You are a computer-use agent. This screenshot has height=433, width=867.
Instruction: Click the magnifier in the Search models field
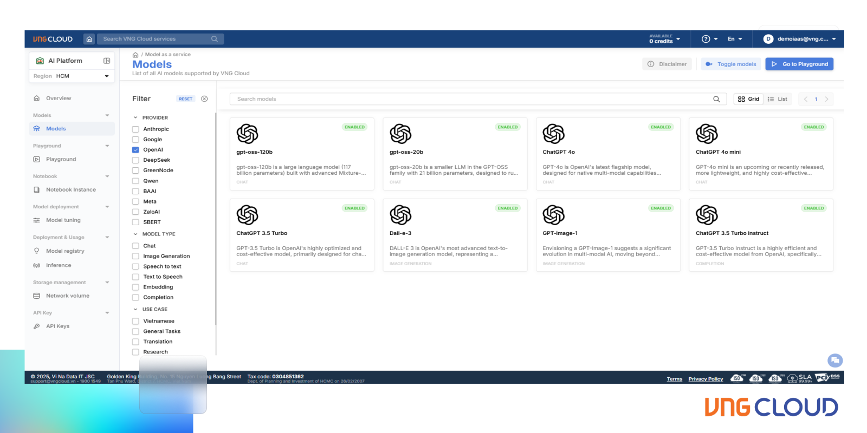pyautogui.click(x=716, y=99)
